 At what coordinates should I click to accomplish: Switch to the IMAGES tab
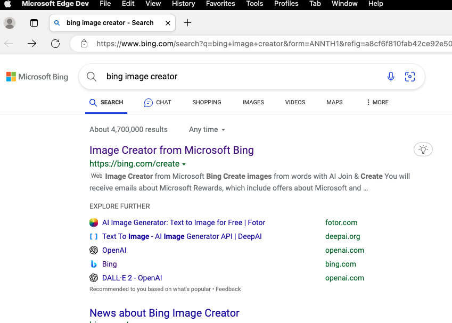pos(253,102)
